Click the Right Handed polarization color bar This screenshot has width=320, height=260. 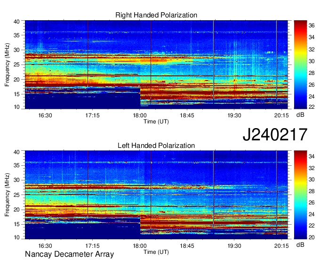coord(300,65)
